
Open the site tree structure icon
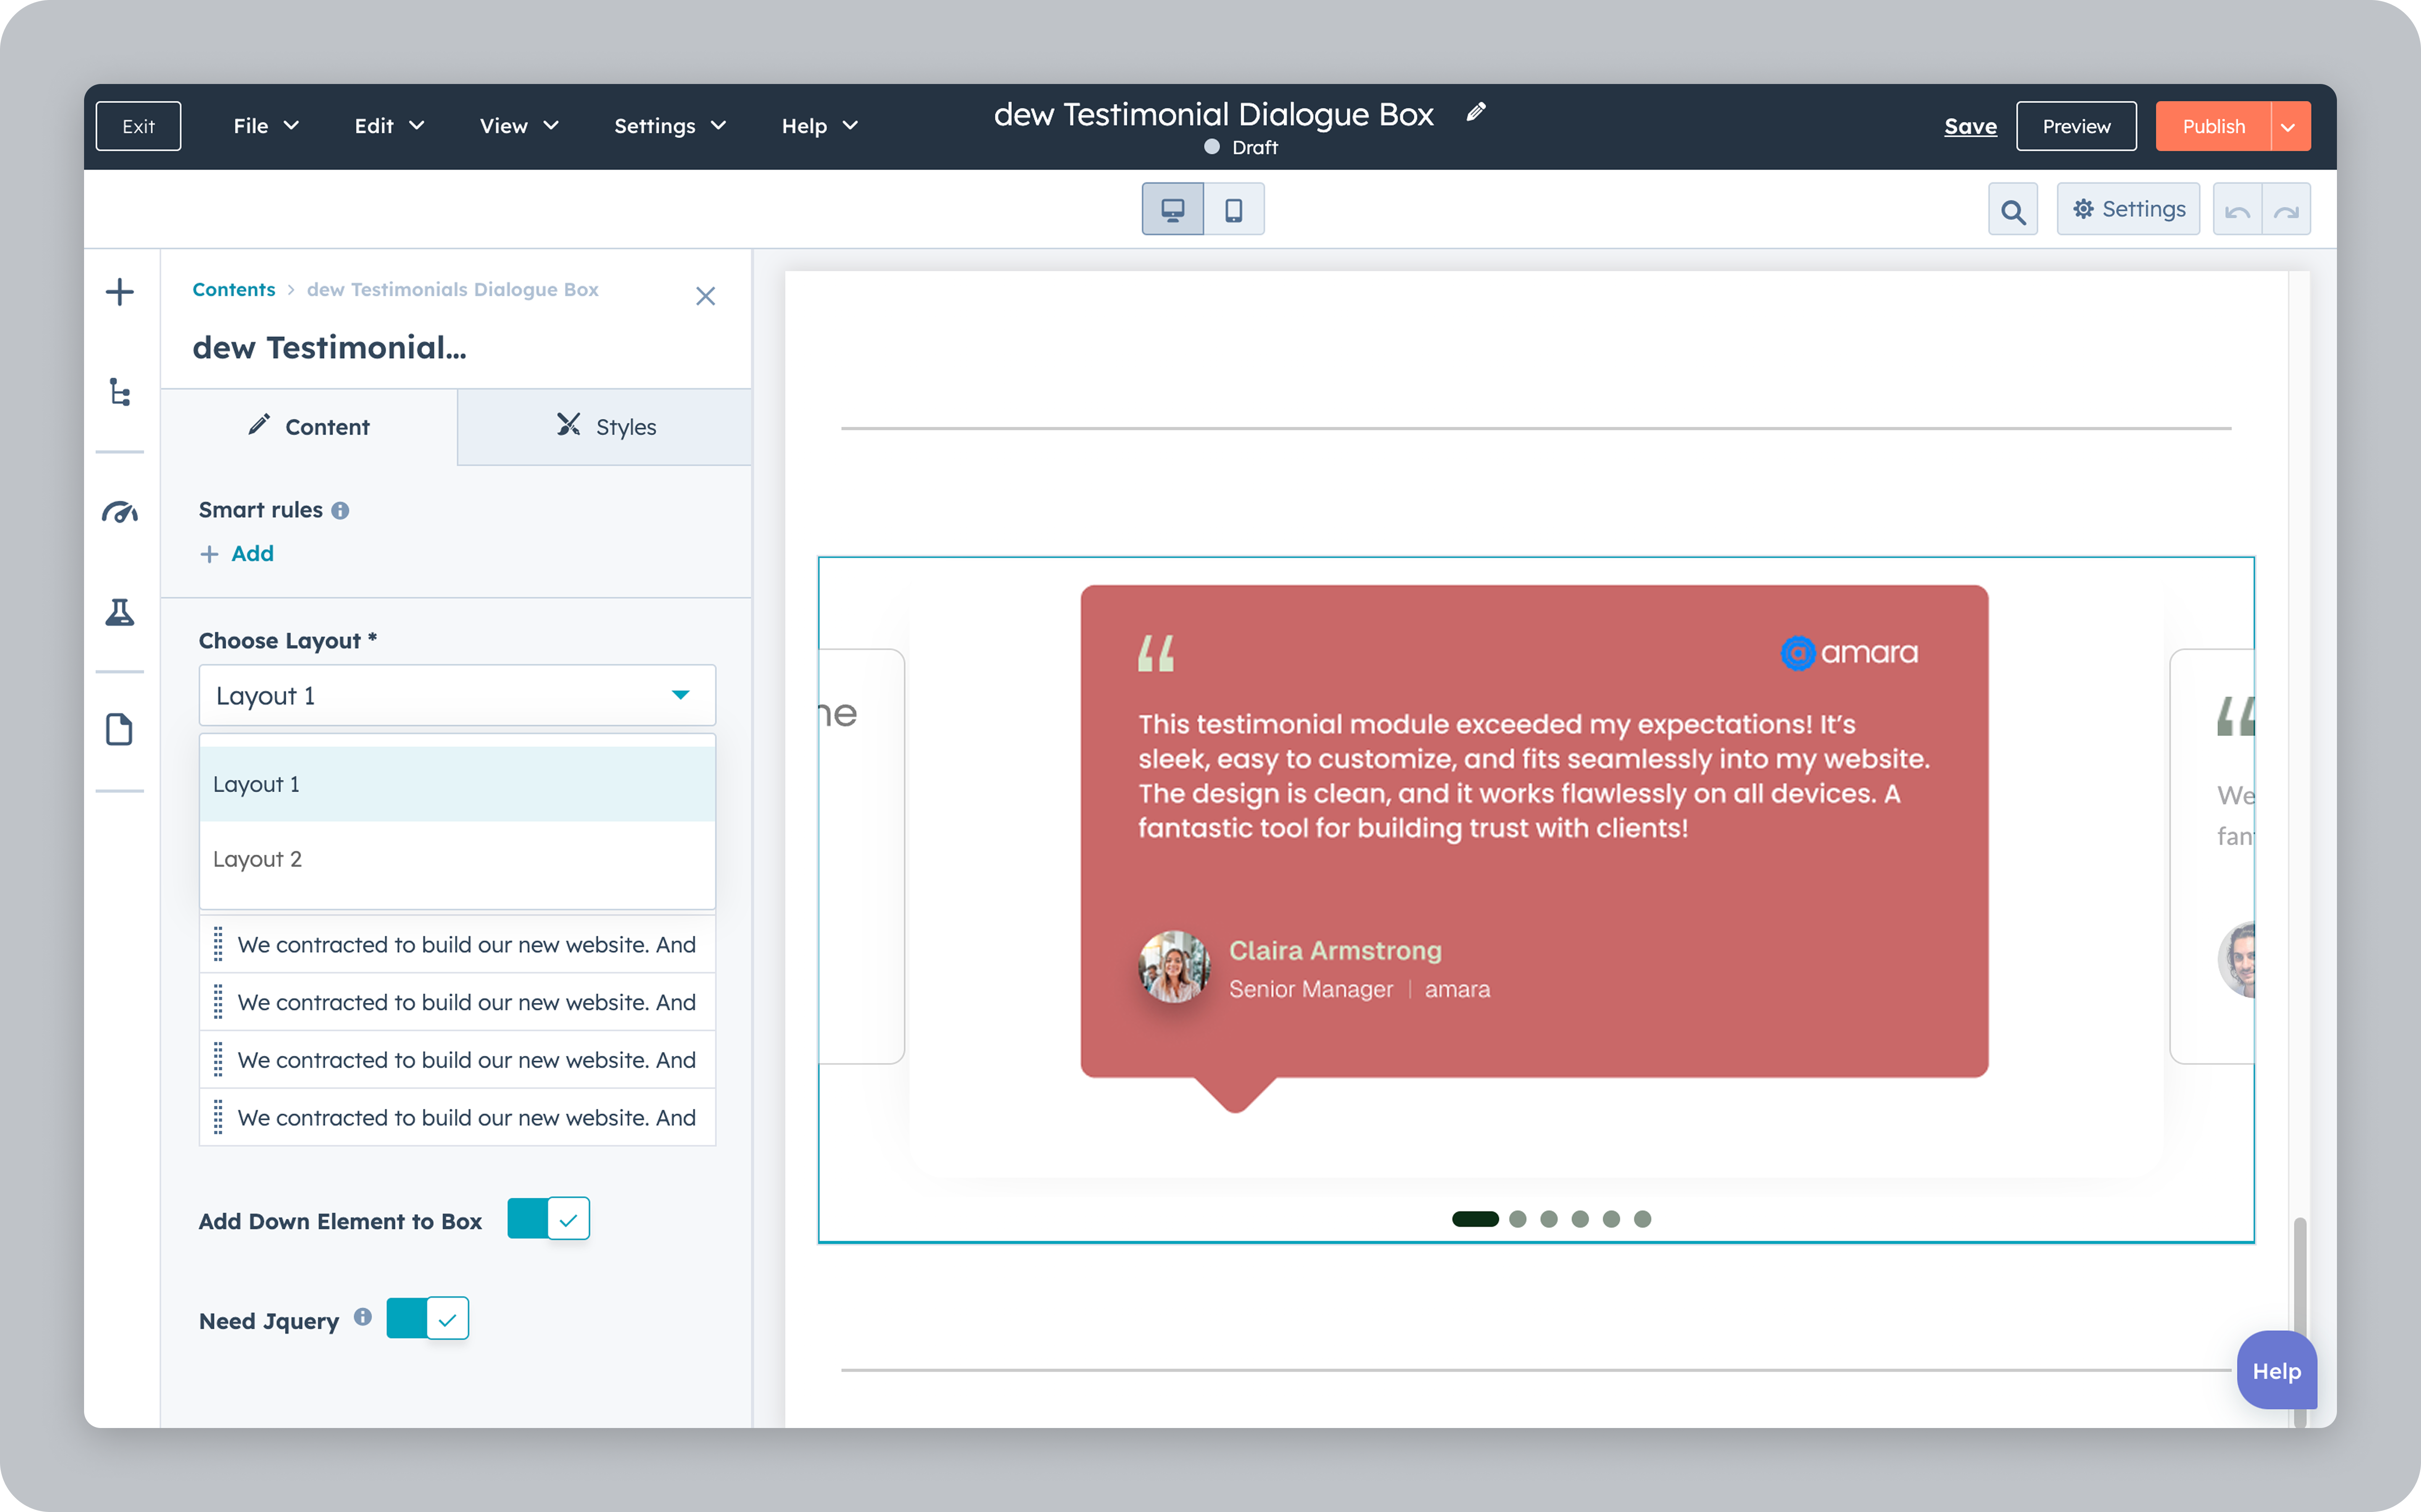pos(120,392)
